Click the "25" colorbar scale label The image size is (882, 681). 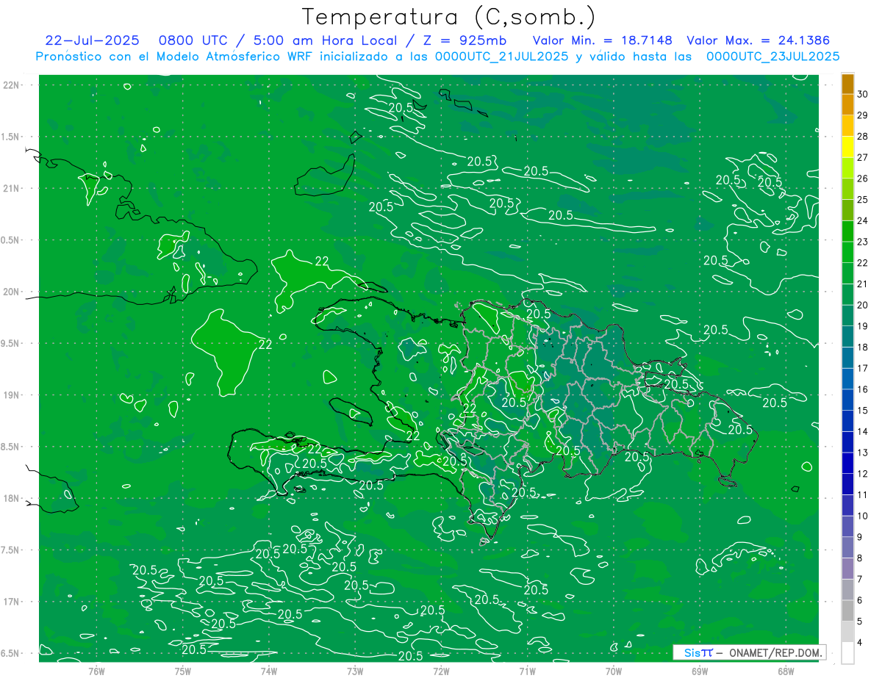863,200
